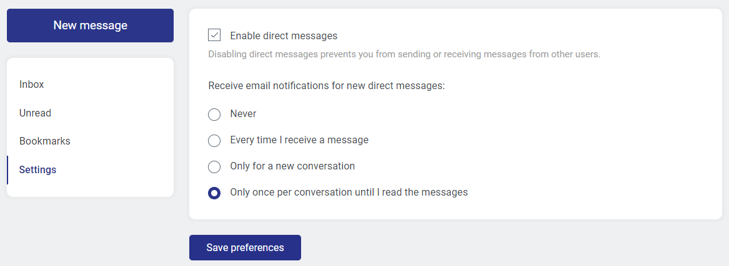Screen dimensions: 729x266
Task: Click the 'Enable direct messages' label text
Action: 284,36
